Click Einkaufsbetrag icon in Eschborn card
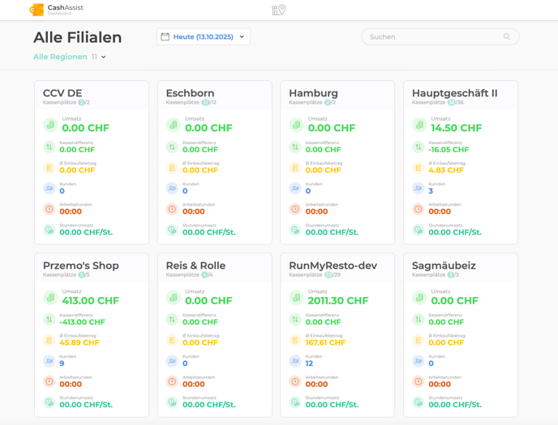 [172, 168]
